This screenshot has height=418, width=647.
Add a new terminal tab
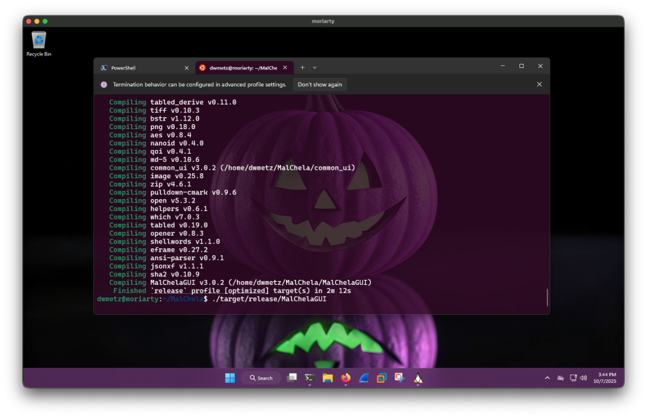tap(303, 67)
